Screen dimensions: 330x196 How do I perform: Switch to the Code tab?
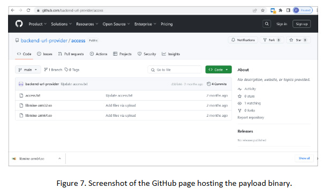(24, 54)
